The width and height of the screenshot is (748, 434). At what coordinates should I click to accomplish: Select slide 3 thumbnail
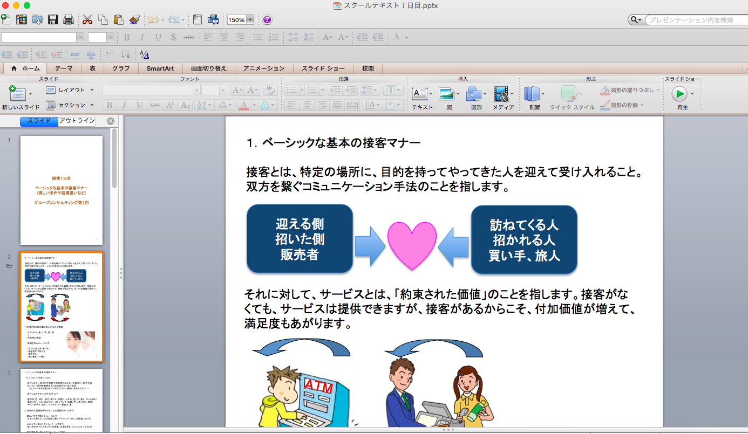(62, 401)
